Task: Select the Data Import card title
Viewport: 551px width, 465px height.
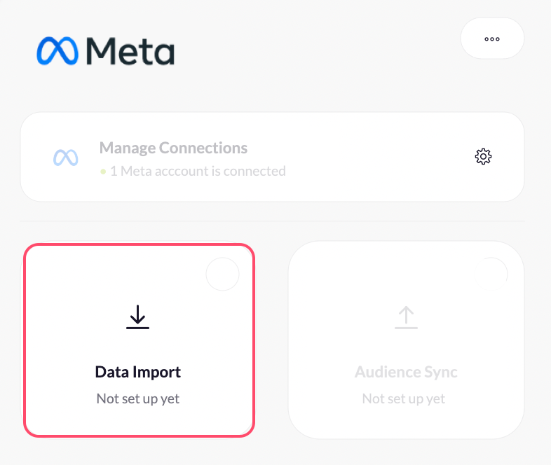Action: point(137,372)
